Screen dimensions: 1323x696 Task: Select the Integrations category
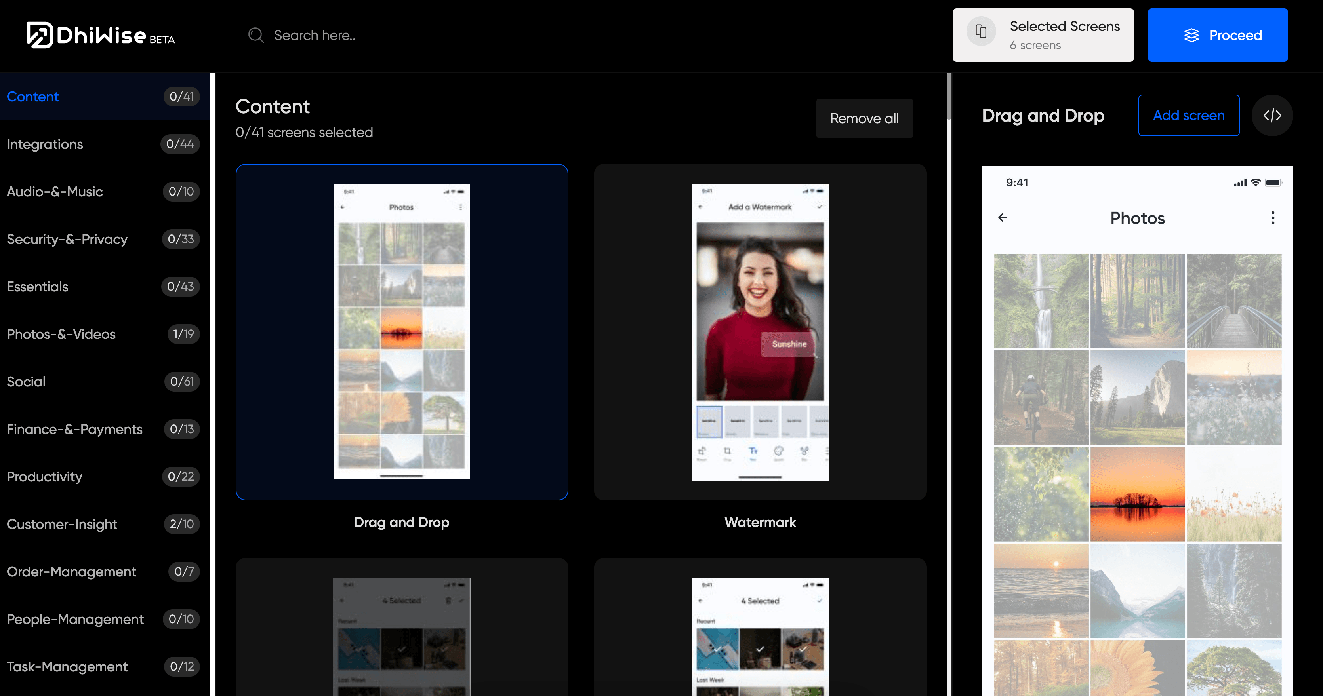coord(105,144)
